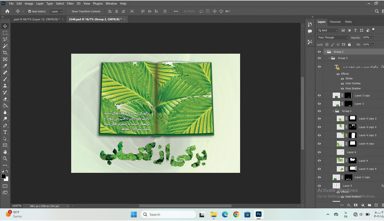Click the switch foreground/background colors arrow
This screenshot has width=384, height=221.
pos(7,171)
